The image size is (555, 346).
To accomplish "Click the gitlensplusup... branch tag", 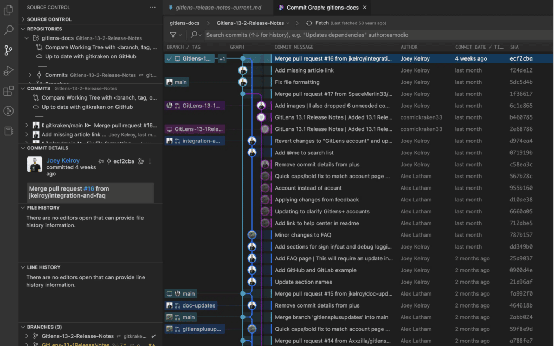I will tap(195, 329).
